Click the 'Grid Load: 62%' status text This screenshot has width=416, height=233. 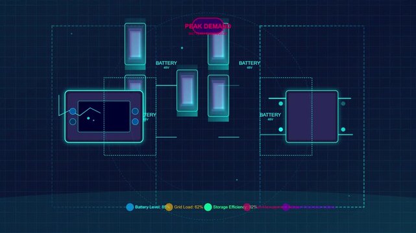(188, 207)
